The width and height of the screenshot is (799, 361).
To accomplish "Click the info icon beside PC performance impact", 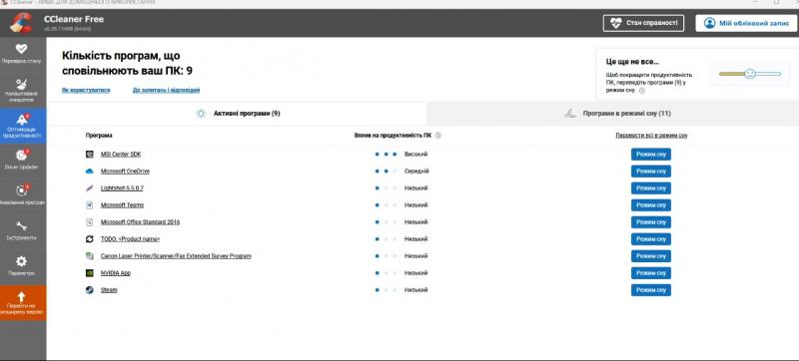I will tap(438, 136).
